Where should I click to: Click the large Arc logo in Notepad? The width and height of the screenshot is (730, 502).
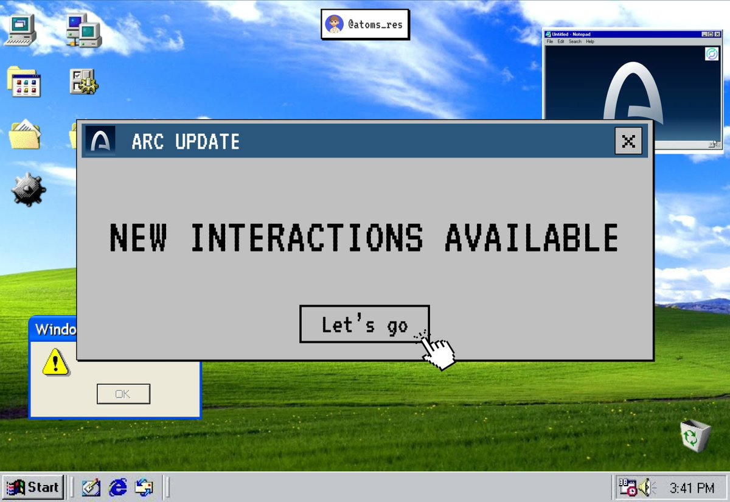pos(633,91)
